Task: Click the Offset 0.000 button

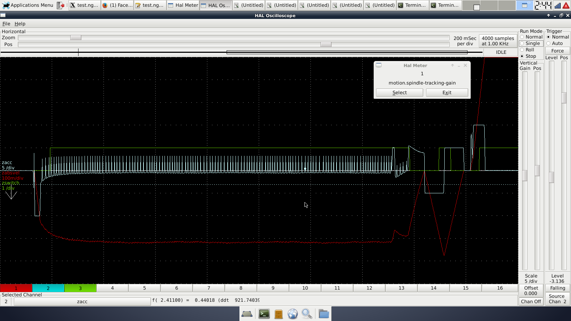Action: [531, 290]
